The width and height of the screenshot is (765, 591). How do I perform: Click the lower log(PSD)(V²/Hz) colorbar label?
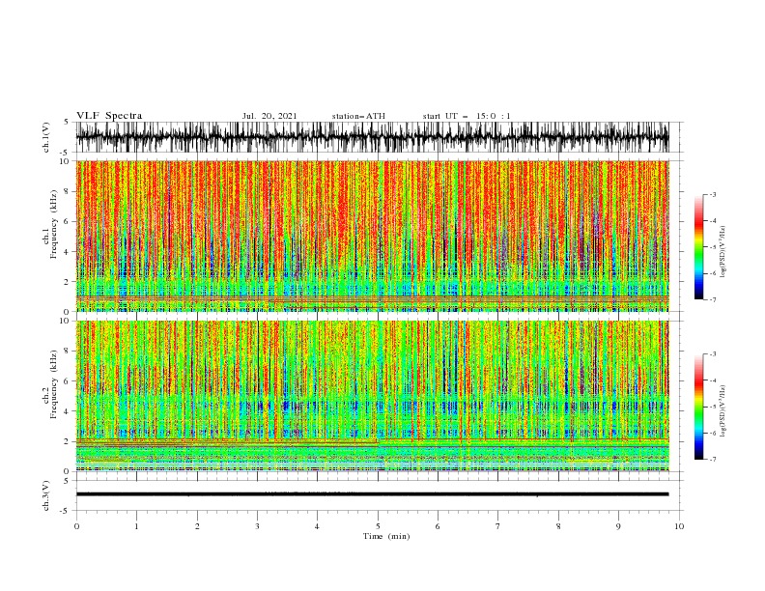point(723,411)
